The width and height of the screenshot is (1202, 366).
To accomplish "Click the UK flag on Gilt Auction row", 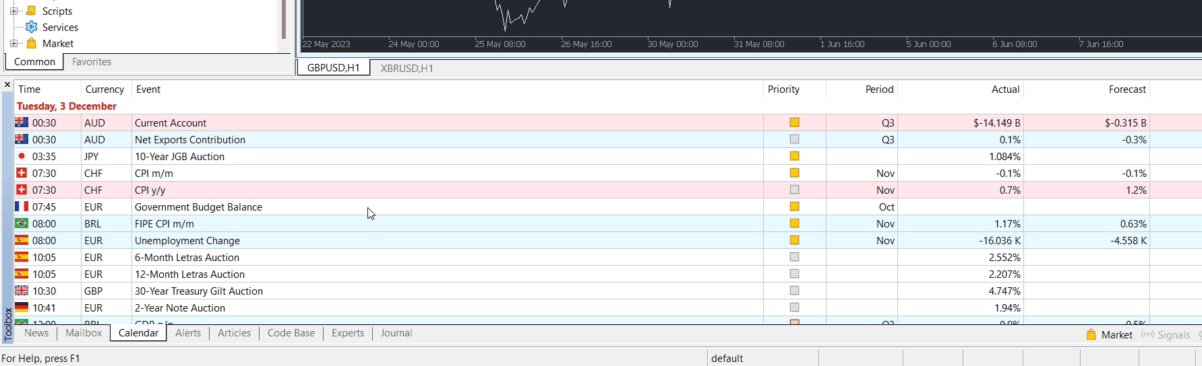I will 22,291.
